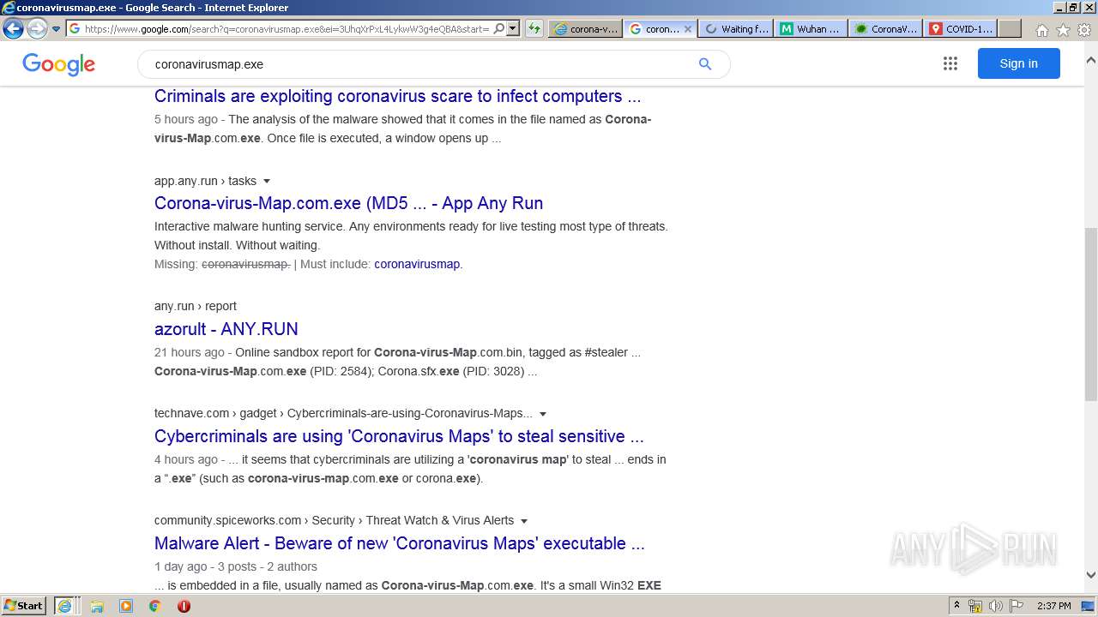Image resolution: width=1098 pixels, height=617 pixels.
Task: Click the page scrollbar down arrow
Action: (x=1090, y=575)
